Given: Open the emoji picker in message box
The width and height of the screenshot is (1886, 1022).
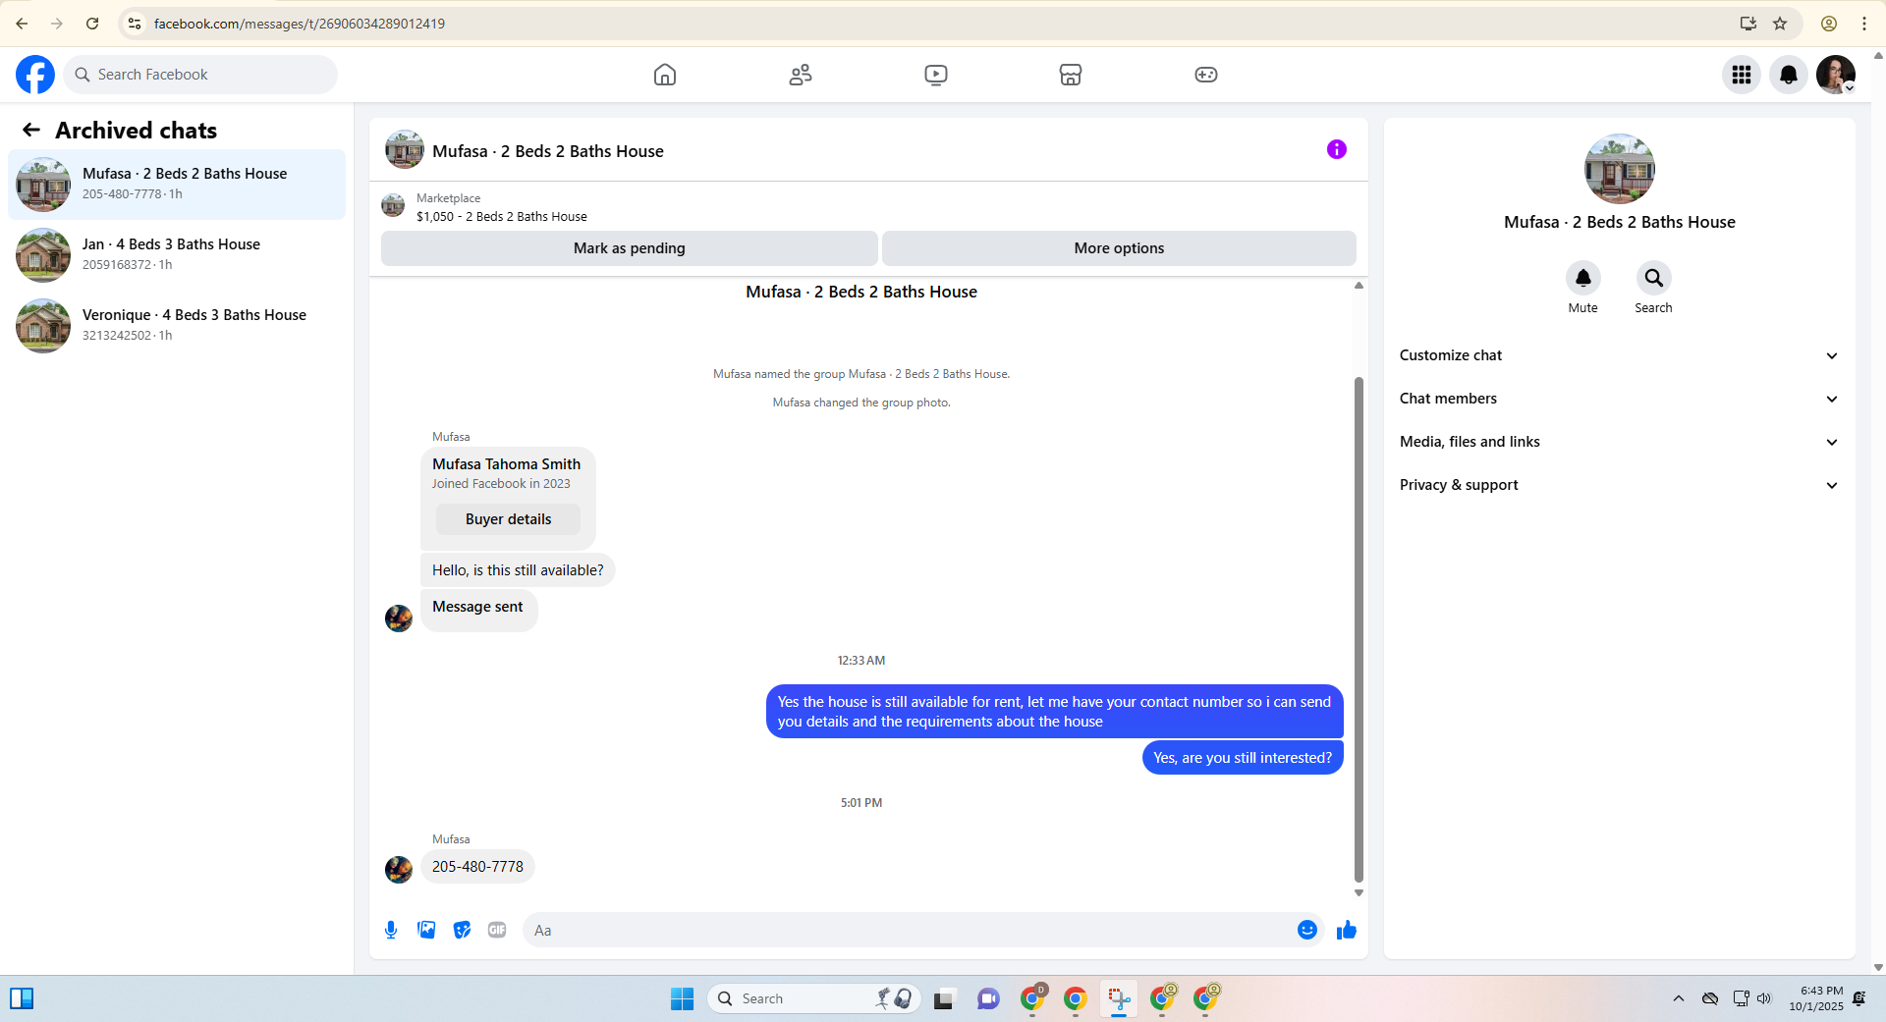Looking at the screenshot, I should [x=1307, y=930].
